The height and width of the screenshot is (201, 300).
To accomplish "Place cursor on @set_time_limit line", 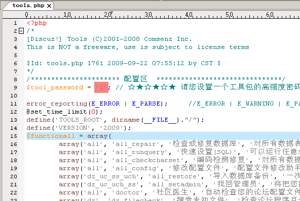I will (64, 112).
